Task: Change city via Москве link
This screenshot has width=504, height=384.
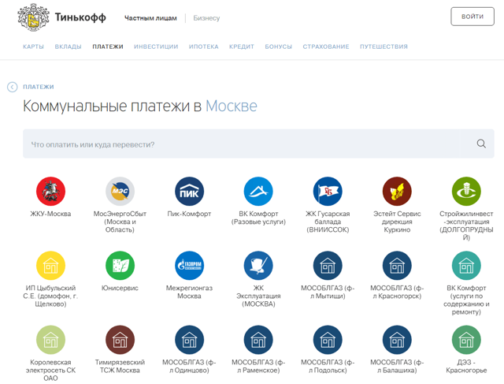Action: 232,106
